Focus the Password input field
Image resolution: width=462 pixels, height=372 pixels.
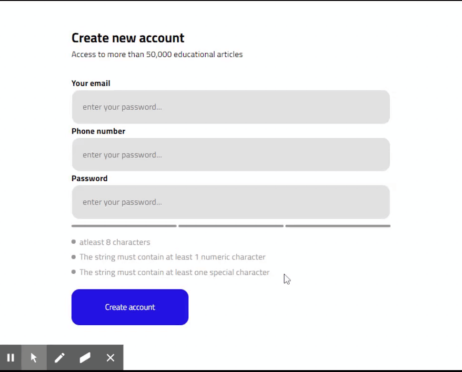pyautogui.click(x=231, y=202)
